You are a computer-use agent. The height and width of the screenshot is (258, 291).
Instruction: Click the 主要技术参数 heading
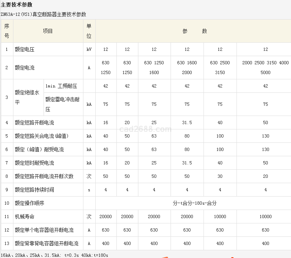tap(16, 4)
